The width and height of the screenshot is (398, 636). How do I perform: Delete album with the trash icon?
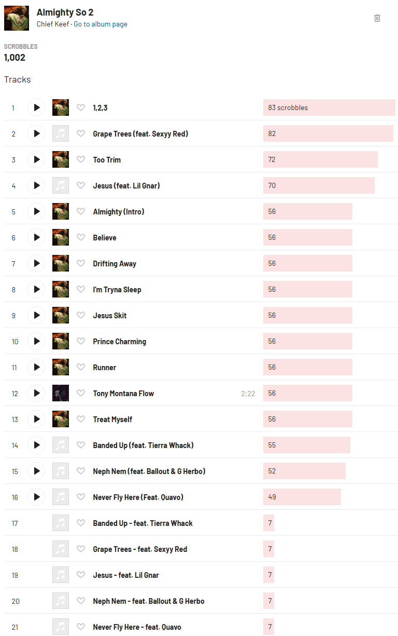pos(377,18)
